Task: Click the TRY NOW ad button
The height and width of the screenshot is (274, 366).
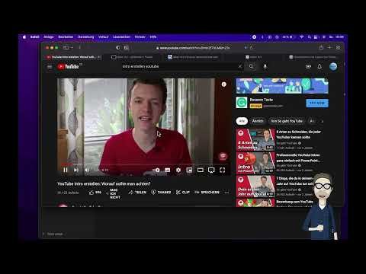Action: pyautogui.click(x=317, y=103)
